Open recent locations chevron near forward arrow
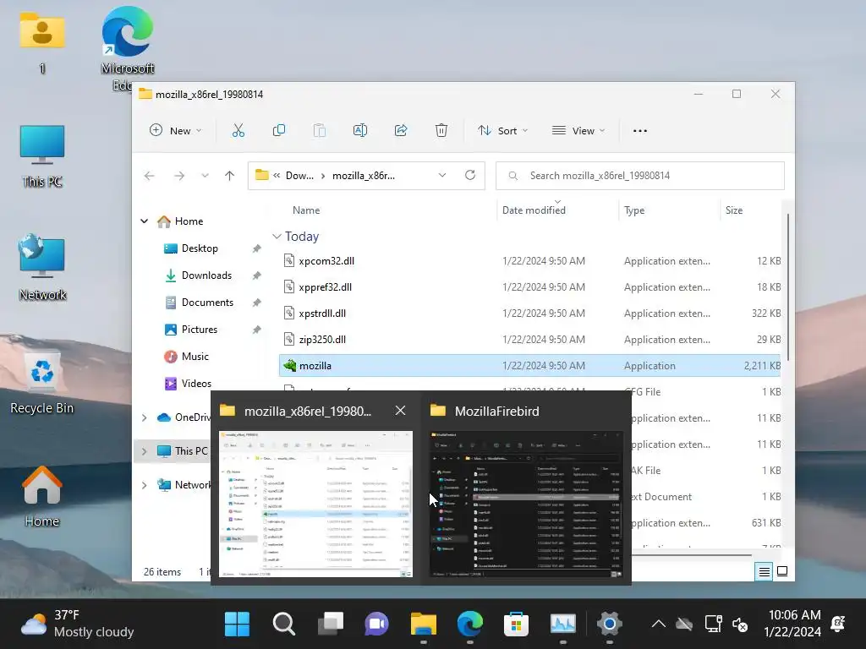 point(205,176)
